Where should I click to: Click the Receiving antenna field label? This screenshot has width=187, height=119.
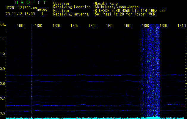tap(70, 14)
